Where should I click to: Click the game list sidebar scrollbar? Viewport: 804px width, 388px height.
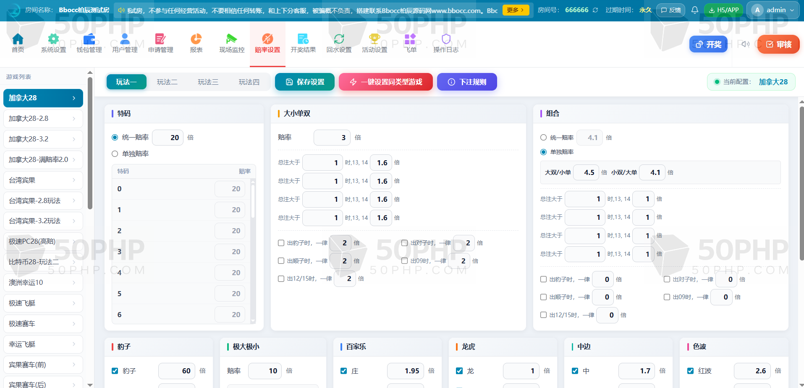[90, 143]
